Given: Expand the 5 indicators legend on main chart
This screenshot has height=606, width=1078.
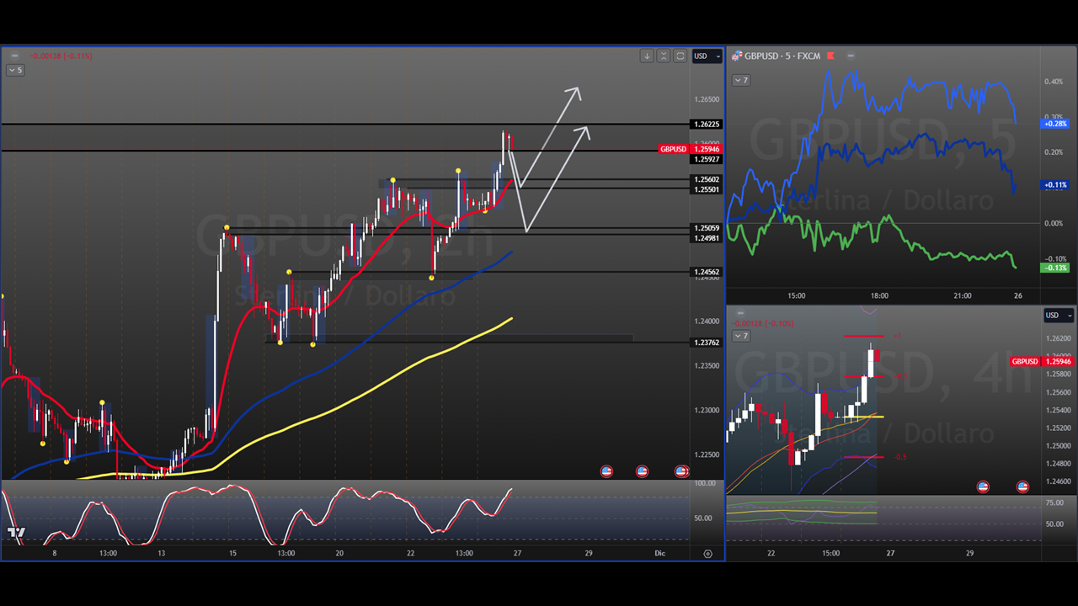Looking at the screenshot, I should [x=15, y=70].
